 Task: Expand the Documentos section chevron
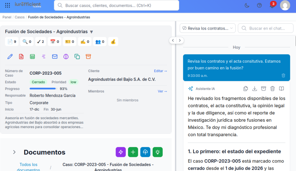[x=14, y=152]
